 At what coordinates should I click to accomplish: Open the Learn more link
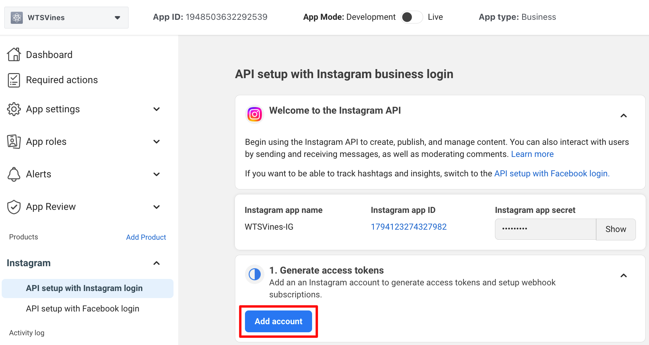[x=532, y=154]
